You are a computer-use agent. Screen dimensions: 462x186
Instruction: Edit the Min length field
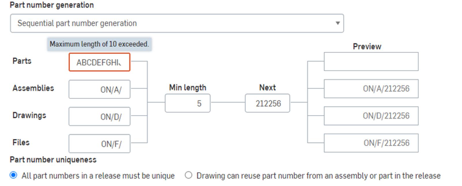pyautogui.click(x=188, y=103)
